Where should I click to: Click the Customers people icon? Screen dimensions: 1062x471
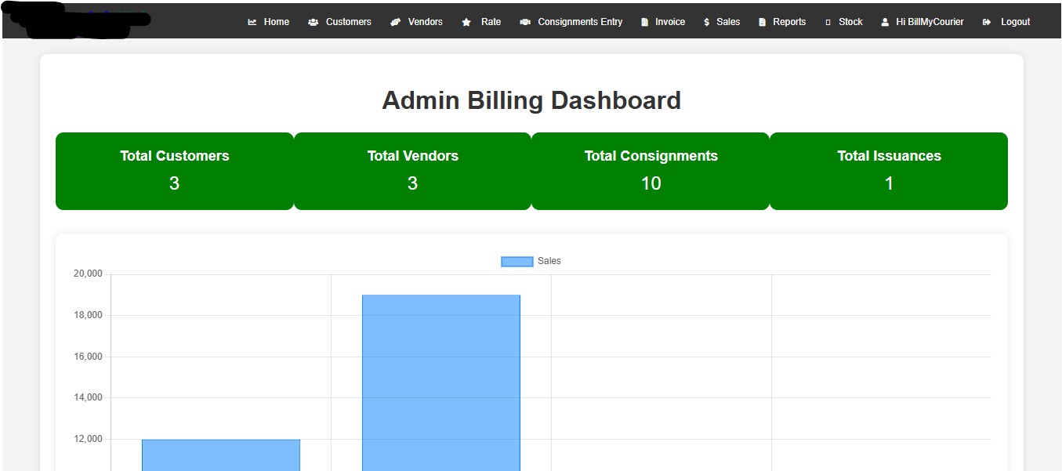[314, 22]
